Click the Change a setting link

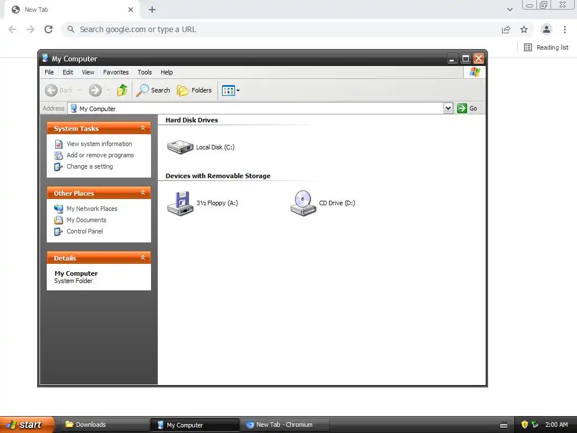(90, 166)
